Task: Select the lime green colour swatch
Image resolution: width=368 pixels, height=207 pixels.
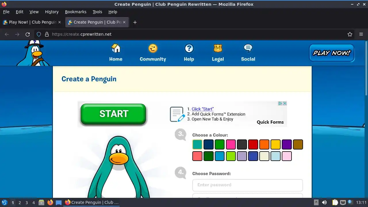Action: [x=231, y=156]
